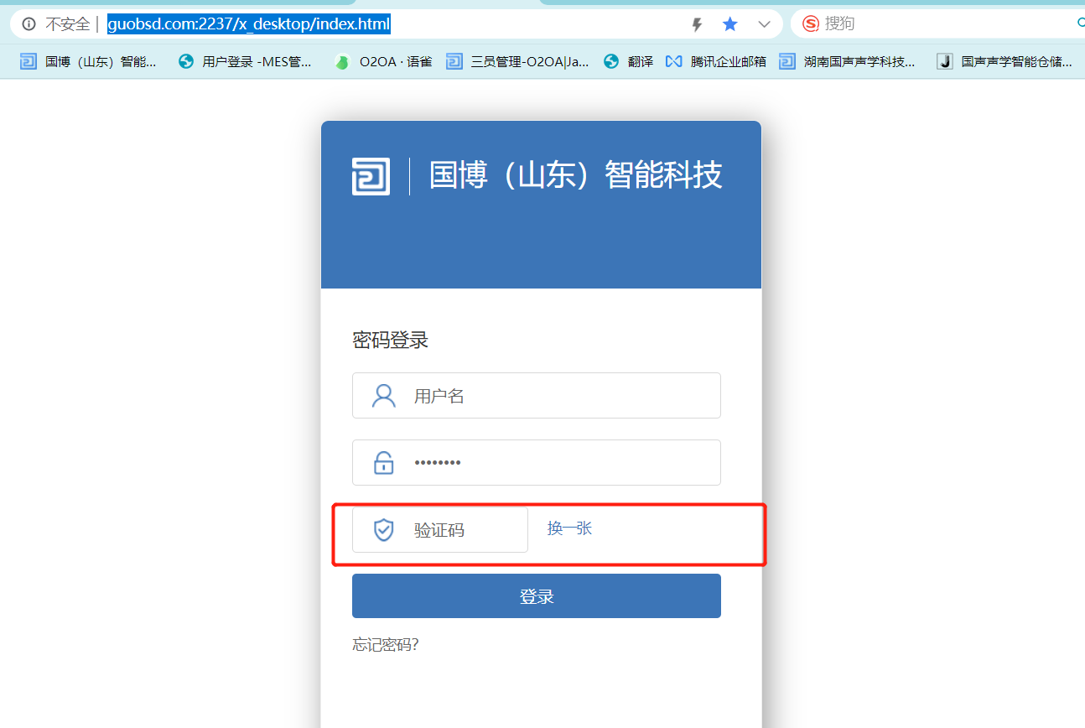
Task: Open the O2OA · 语雀 bookmark
Action: (x=382, y=61)
